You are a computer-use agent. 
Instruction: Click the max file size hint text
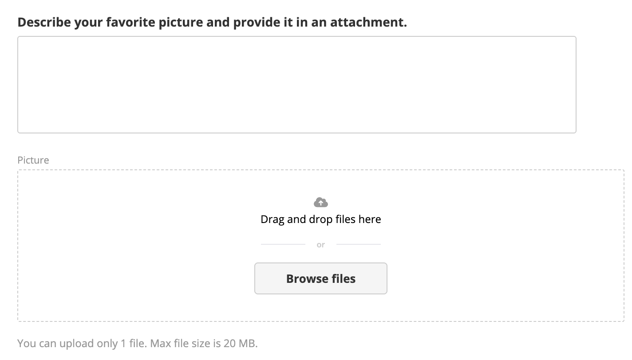pyautogui.click(x=204, y=344)
